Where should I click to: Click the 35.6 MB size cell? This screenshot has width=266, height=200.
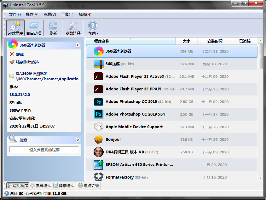(x=187, y=64)
